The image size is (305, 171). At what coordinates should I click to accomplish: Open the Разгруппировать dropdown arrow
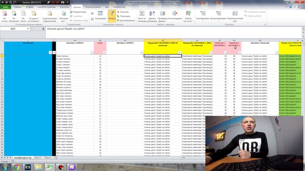(218, 21)
